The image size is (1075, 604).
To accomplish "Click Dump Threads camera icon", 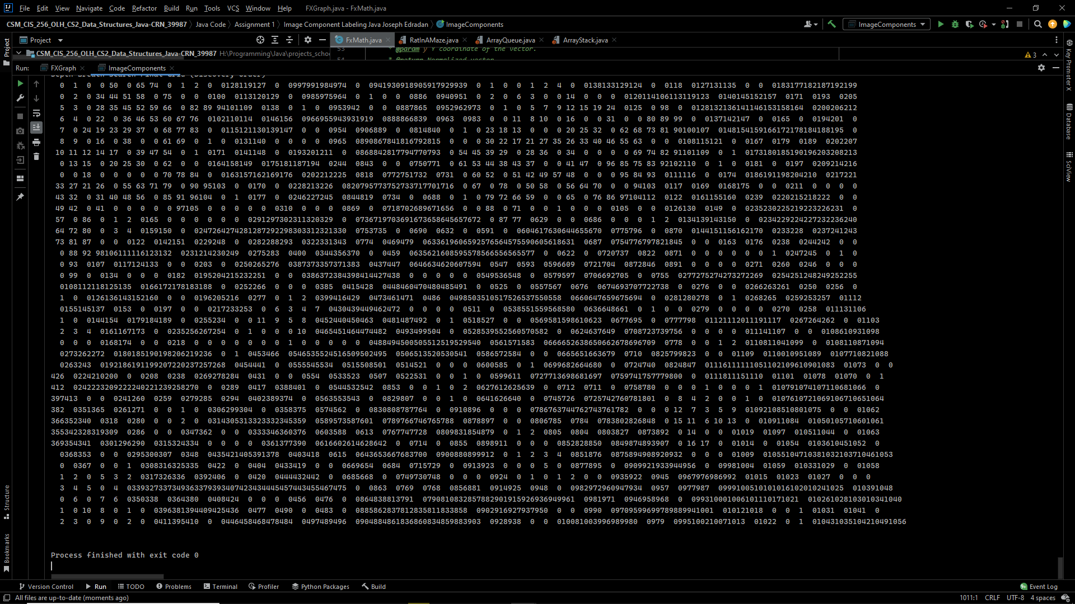I will point(20,131).
